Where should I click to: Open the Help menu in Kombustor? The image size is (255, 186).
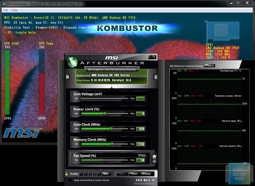(14, 10)
